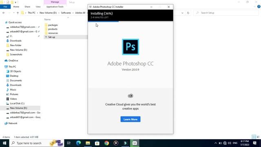Viewport: 261px width, 147px height.
Task: Select highlighted New Volume (D:) under This PC
Action: pyautogui.click(x=18, y=108)
